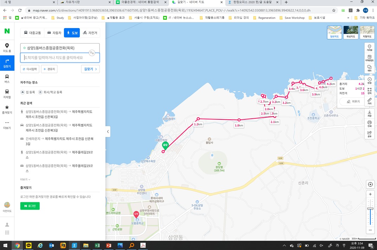Open 더보기 more menu in sidebar
Screen dimensions: 377x250
7,125
